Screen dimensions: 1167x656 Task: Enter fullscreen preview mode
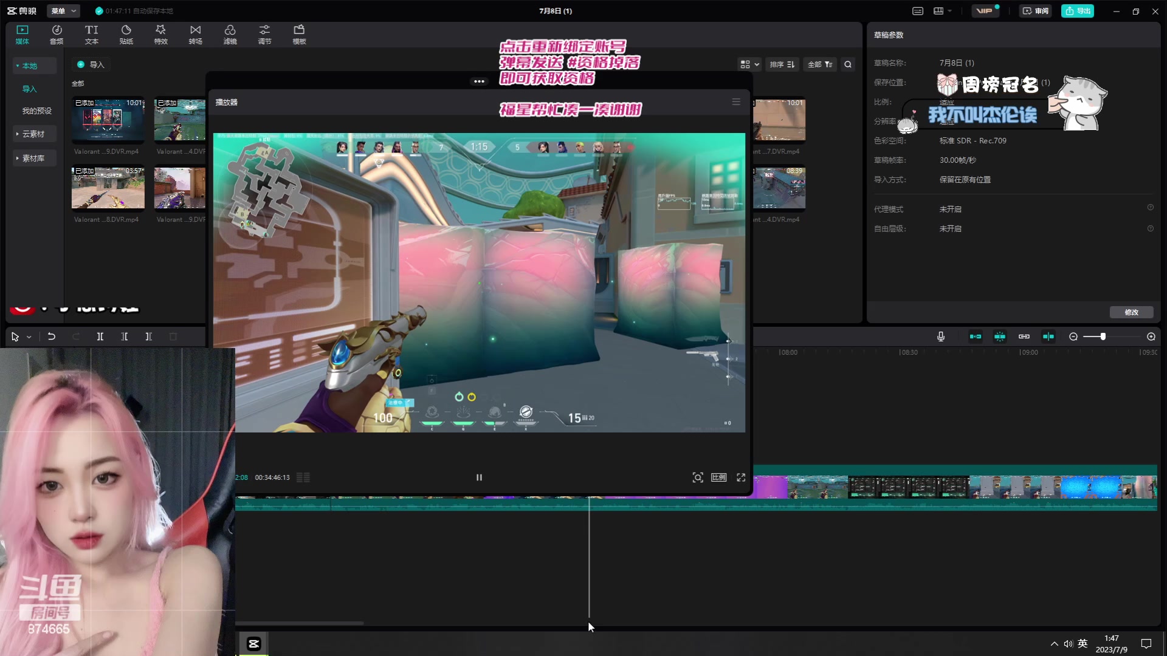(x=741, y=477)
